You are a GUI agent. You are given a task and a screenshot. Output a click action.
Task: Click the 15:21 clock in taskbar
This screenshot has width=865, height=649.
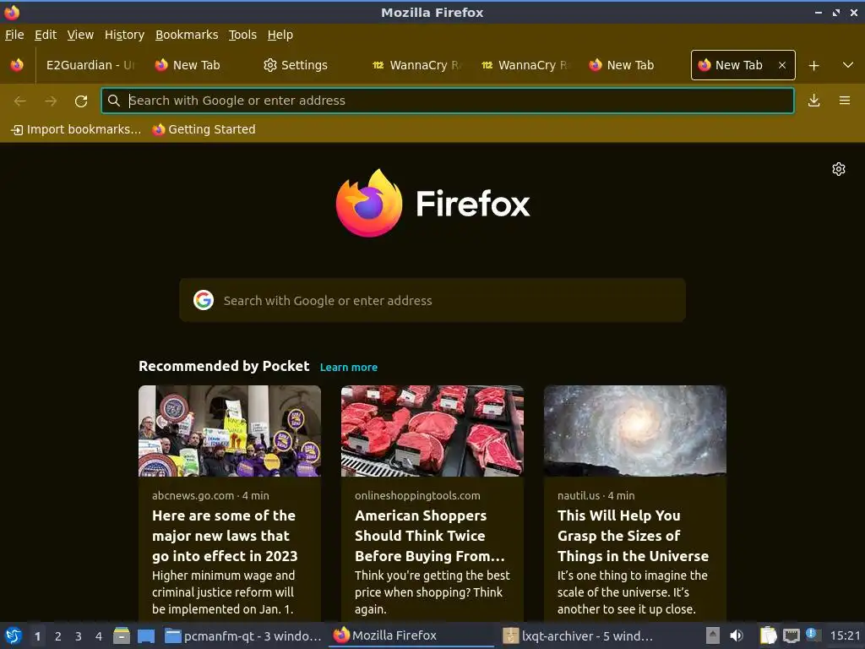click(845, 635)
